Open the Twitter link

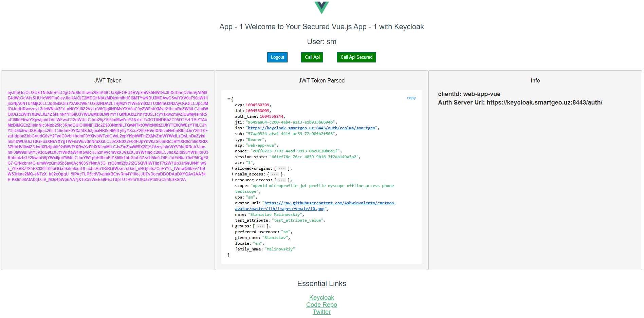[321, 312]
